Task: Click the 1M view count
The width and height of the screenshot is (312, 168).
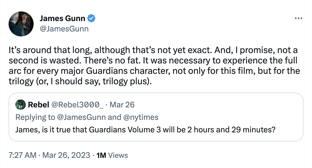Action: point(101,155)
